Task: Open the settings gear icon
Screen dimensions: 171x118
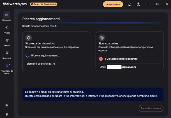Action: (x=7, y=114)
